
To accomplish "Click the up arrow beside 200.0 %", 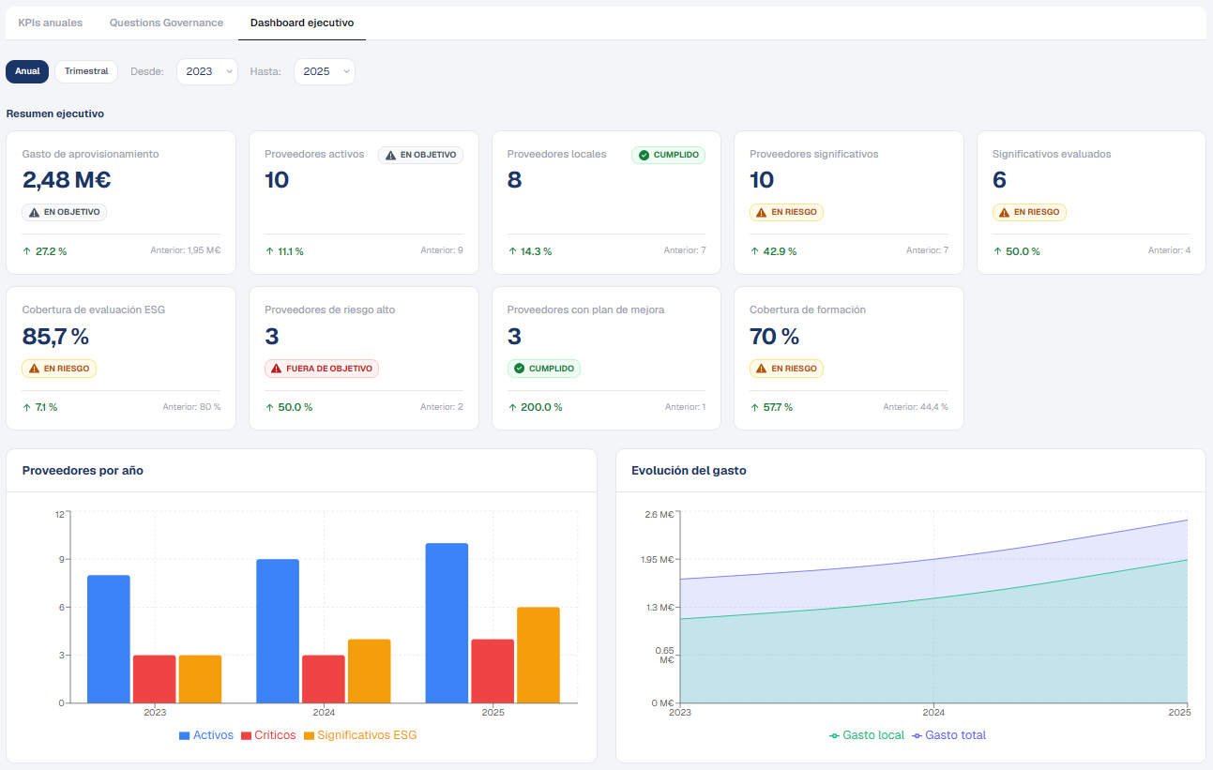I will (x=512, y=407).
